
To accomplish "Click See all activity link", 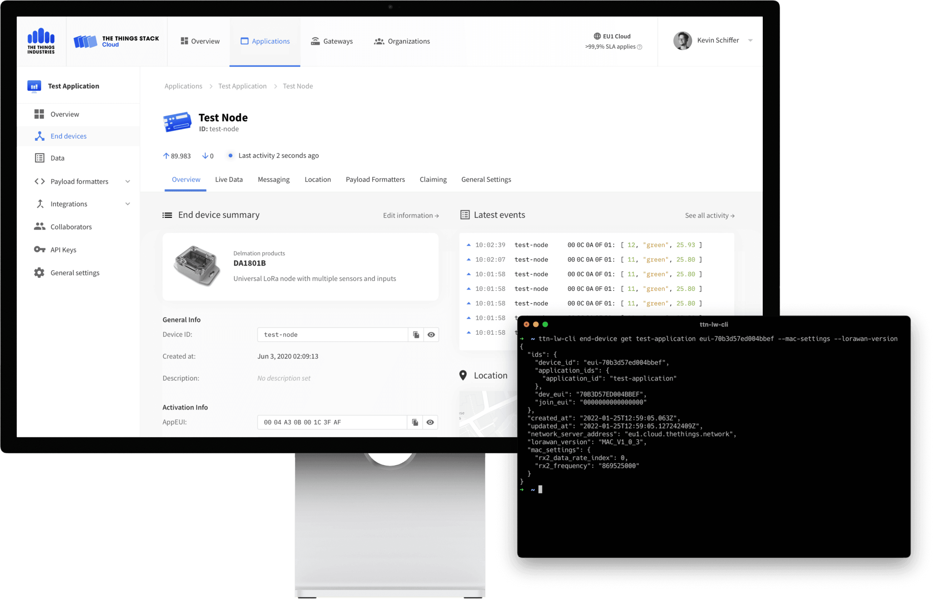I will 709,215.
